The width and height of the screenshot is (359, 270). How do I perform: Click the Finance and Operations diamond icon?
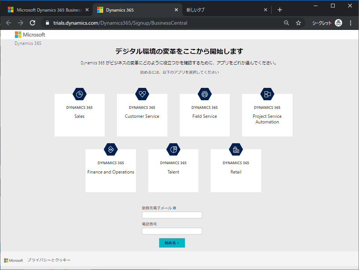(111, 150)
